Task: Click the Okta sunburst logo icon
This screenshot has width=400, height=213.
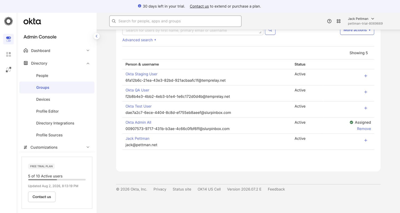Action: tap(9, 21)
